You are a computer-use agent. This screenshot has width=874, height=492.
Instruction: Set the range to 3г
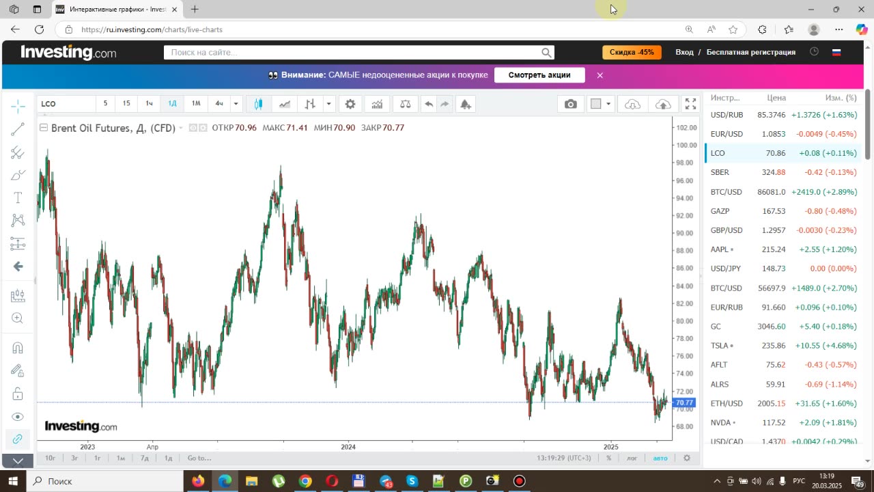[x=74, y=458]
